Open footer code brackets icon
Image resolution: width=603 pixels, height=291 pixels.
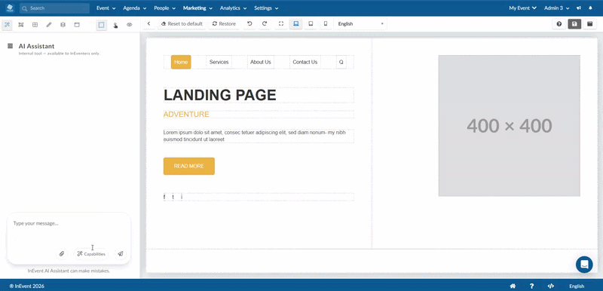click(x=551, y=286)
